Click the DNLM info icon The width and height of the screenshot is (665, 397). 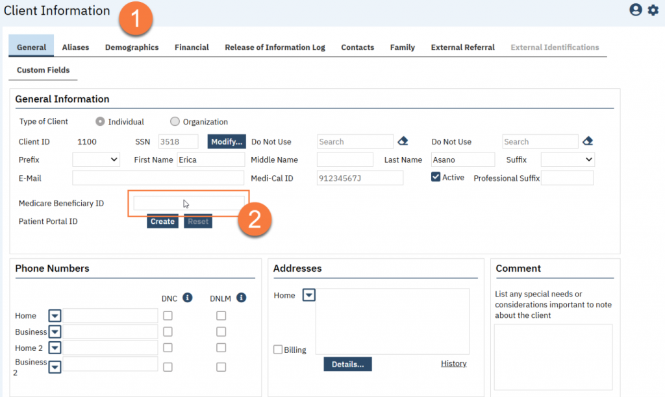pos(242,298)
